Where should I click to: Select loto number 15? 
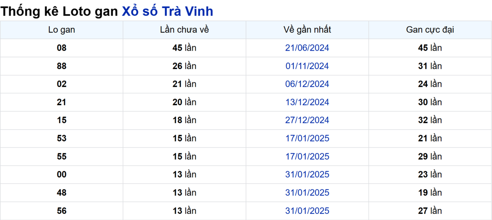[x=61, y=120]
